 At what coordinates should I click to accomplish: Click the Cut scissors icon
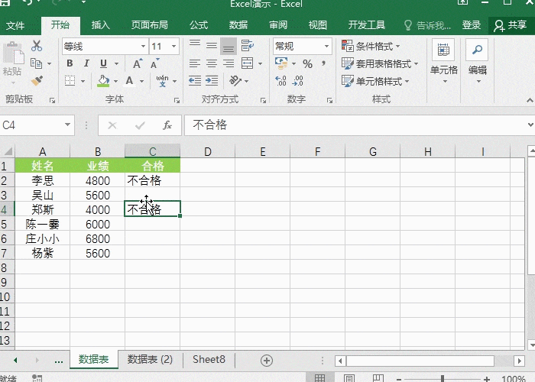coord(37,46)
